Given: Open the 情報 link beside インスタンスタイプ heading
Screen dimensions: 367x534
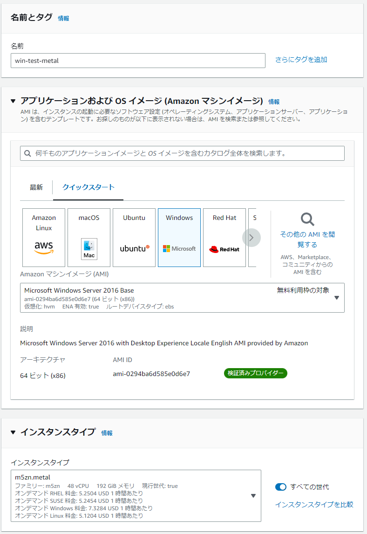Looking at the screenshot, I should pyautogui.click(x=107, y=433).
